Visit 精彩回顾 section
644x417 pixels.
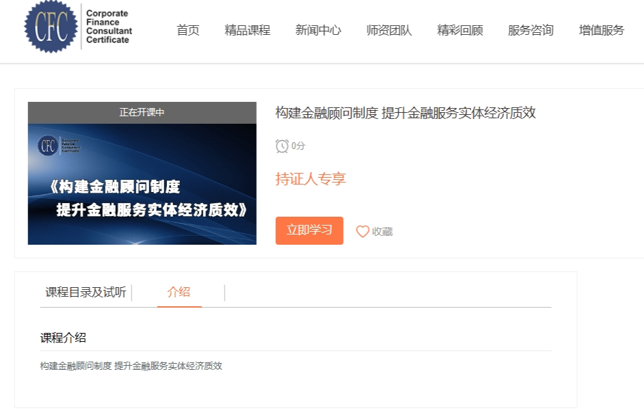coord(460,30)
